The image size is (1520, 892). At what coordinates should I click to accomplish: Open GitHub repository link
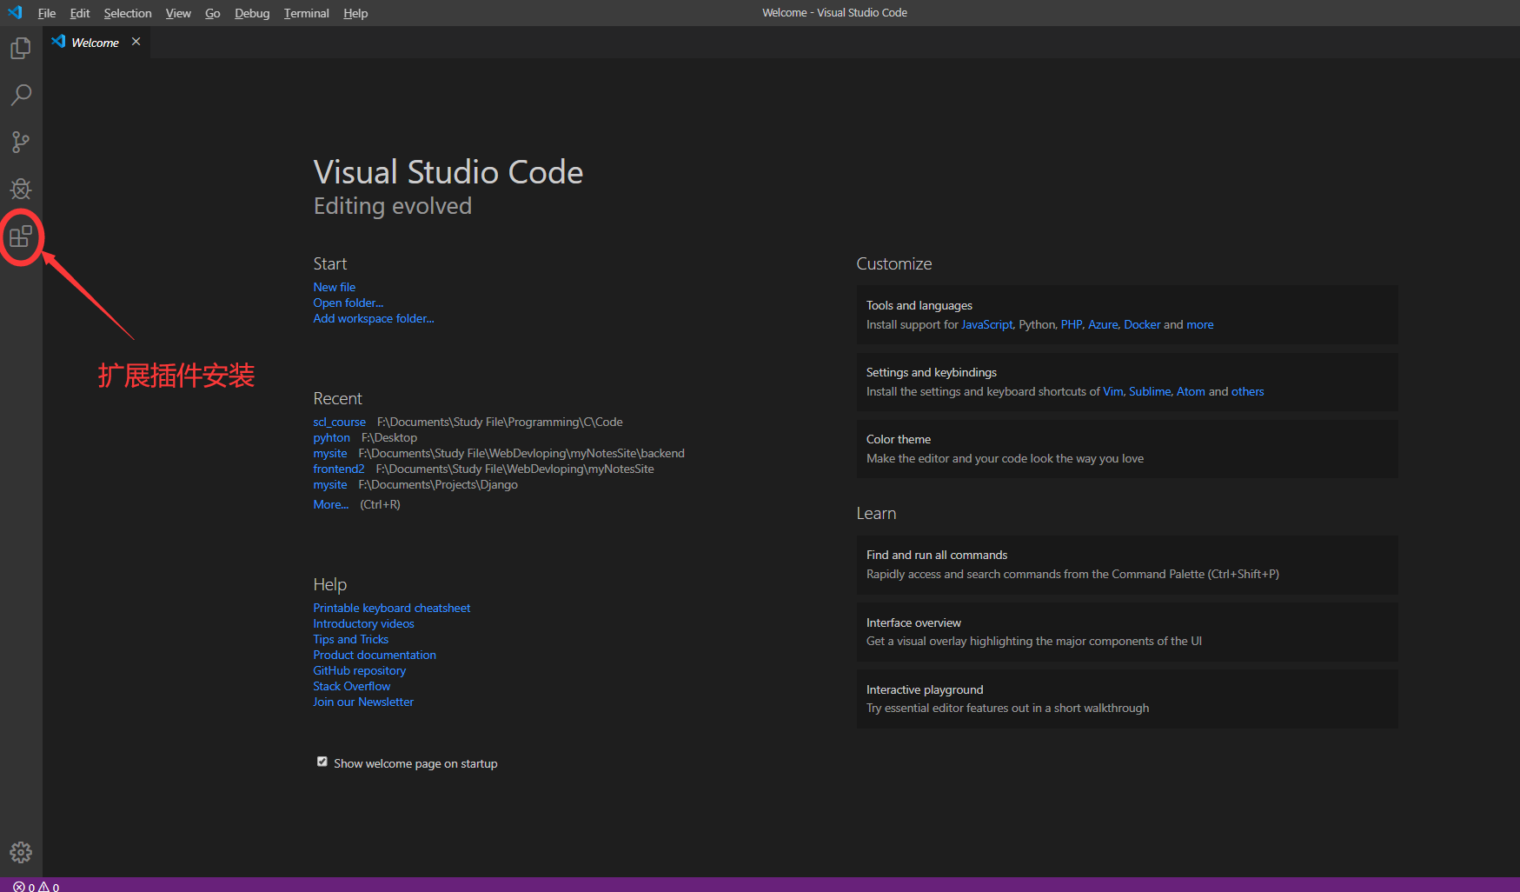(x=360, y=670)
